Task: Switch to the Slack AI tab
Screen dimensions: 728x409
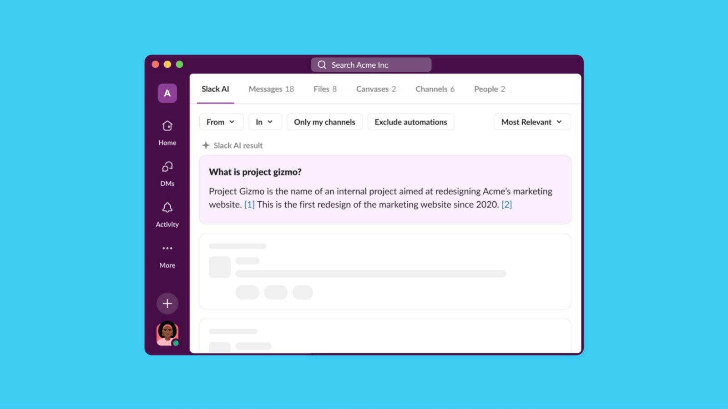Action: (215, 89)
